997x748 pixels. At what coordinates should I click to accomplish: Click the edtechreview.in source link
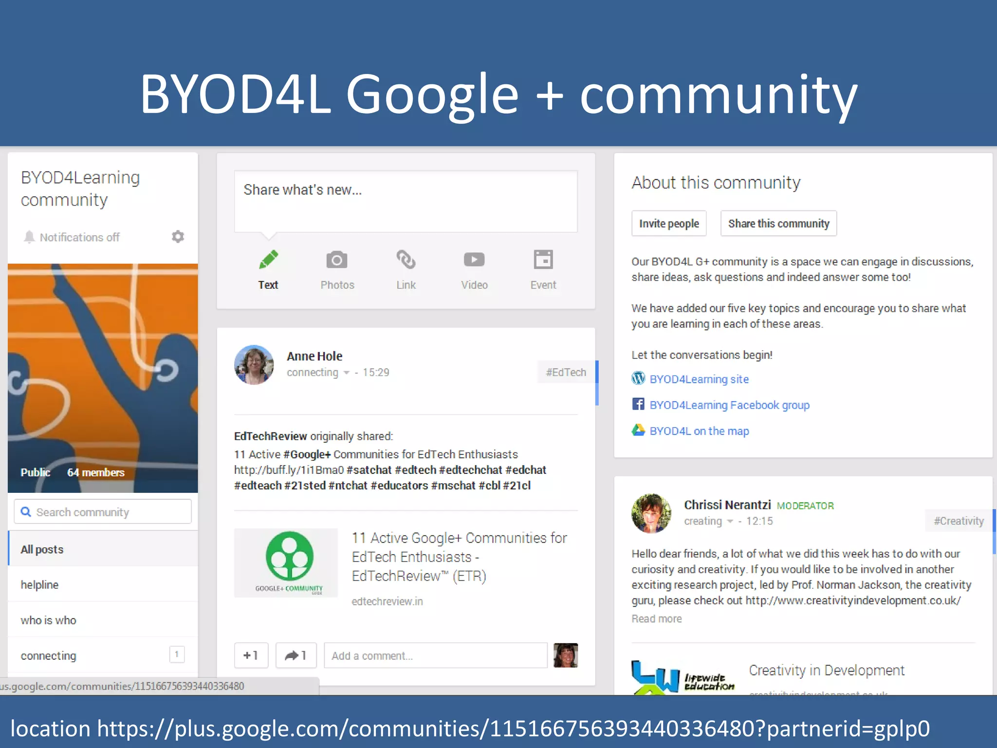coord(387,601)
